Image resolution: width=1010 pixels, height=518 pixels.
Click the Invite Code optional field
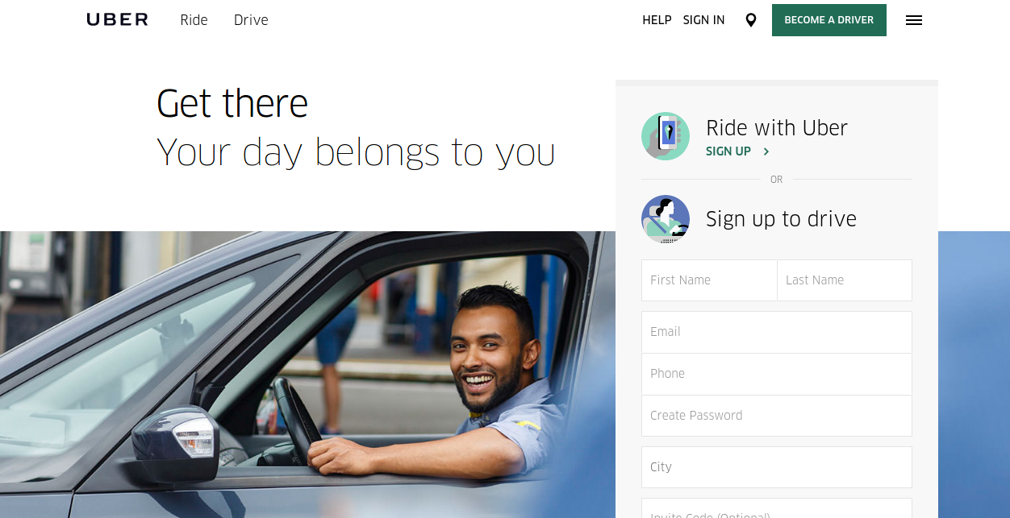coord(777,508)
